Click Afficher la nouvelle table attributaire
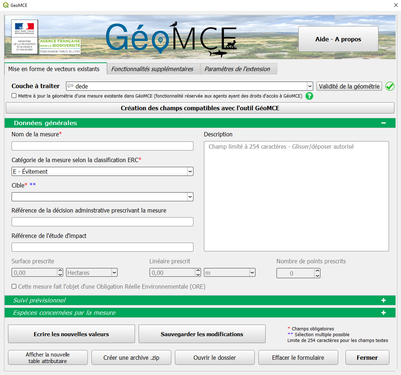The image size is (401, 375). coord(48,357)
